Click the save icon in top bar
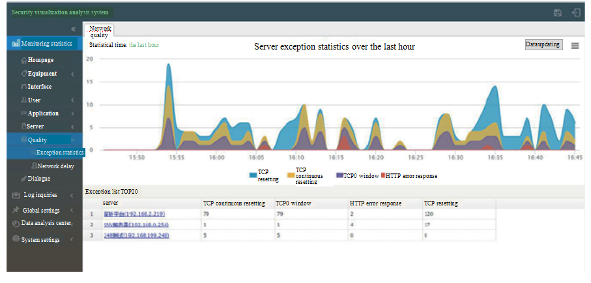 click(x=558, y=13)
